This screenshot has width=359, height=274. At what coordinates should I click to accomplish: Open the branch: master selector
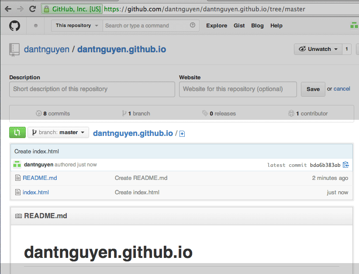point(58,132)
